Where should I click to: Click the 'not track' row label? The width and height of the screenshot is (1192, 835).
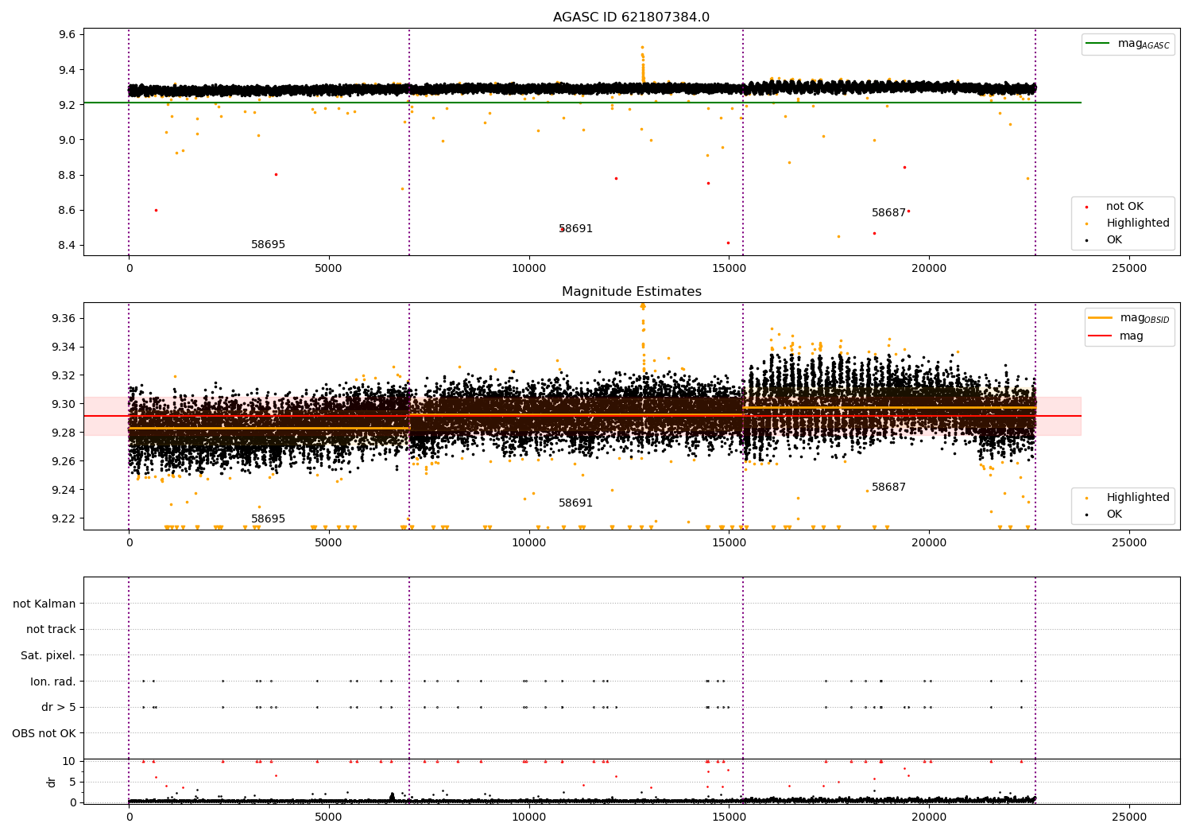51,630
